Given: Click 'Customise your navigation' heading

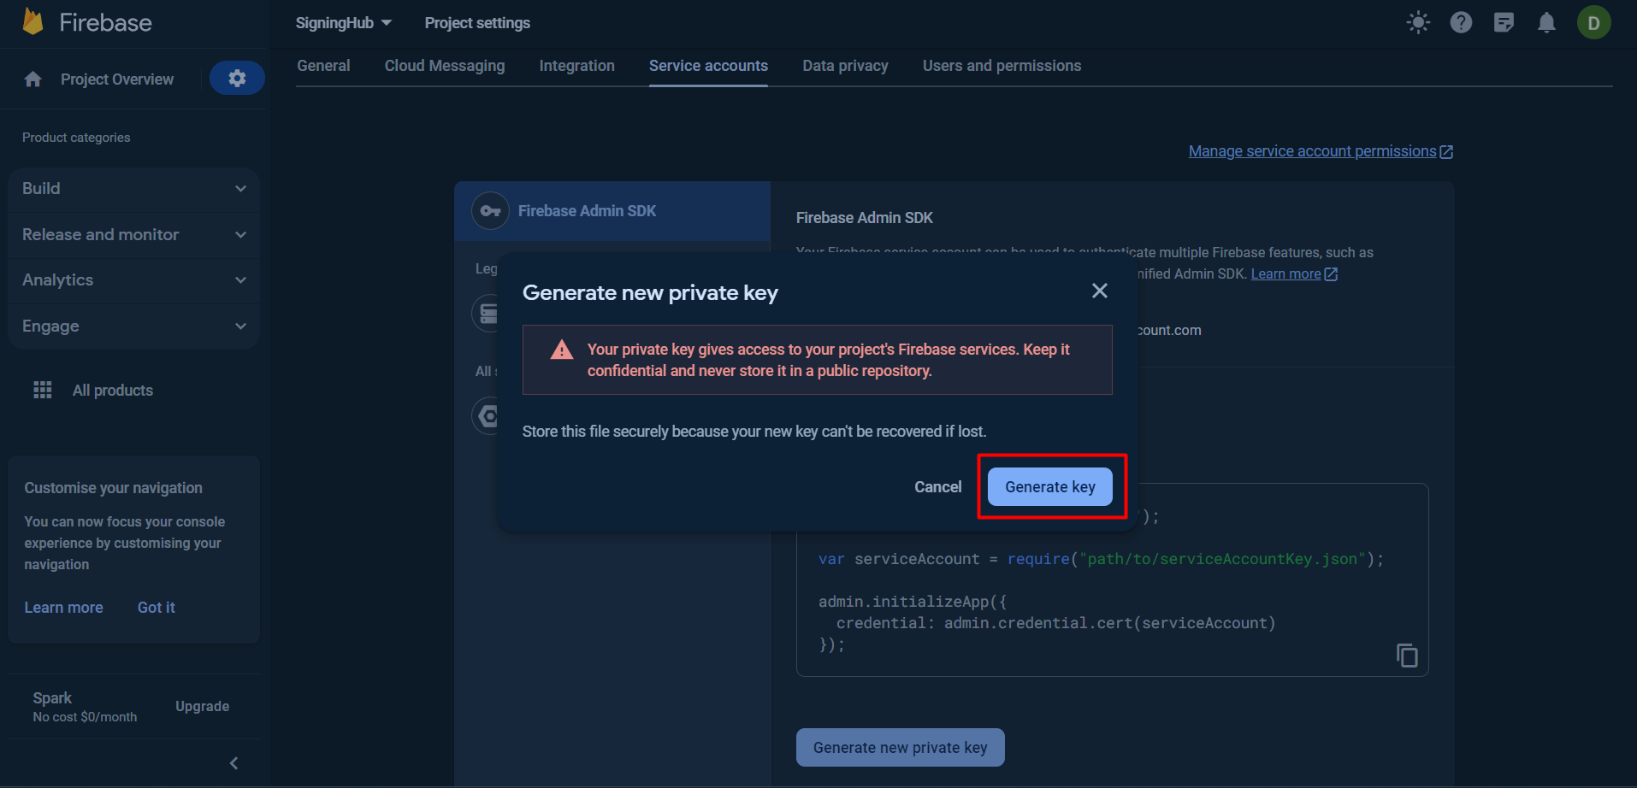Looking at the screenshot, I should (x=114, y=488).
